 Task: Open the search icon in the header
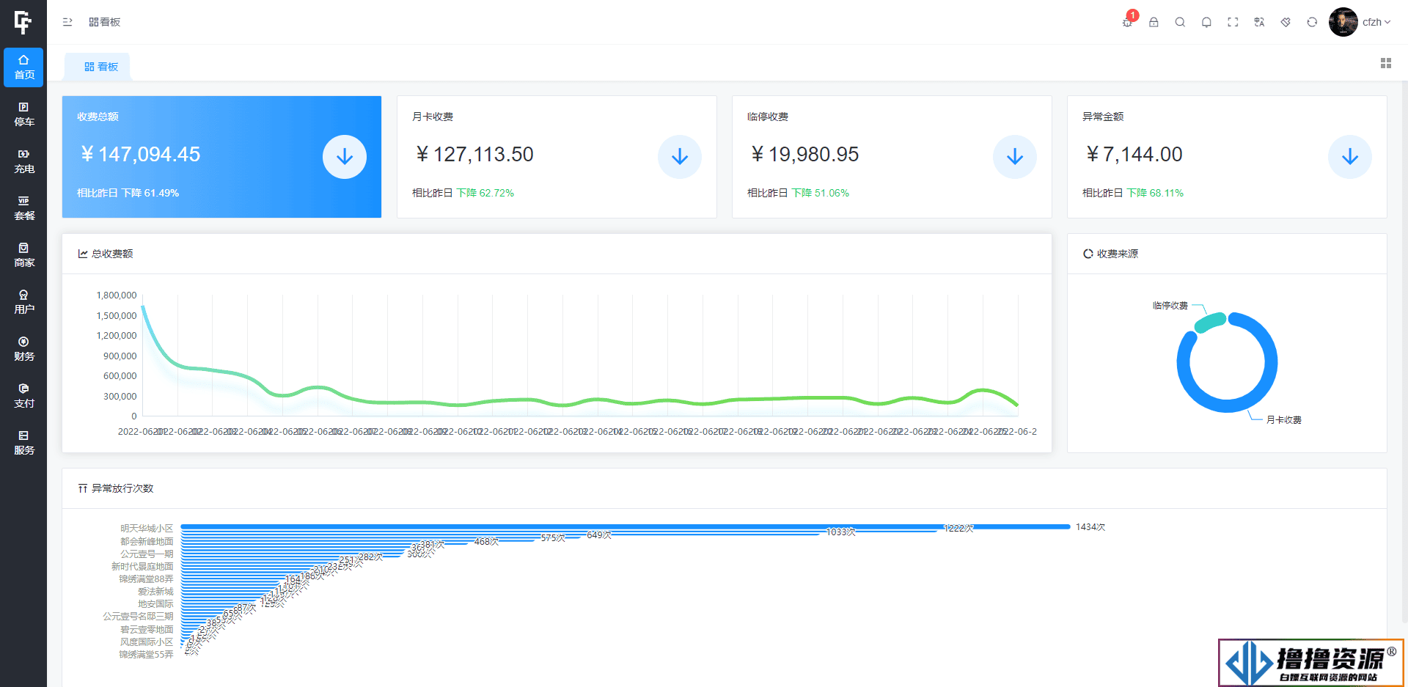1180,22
